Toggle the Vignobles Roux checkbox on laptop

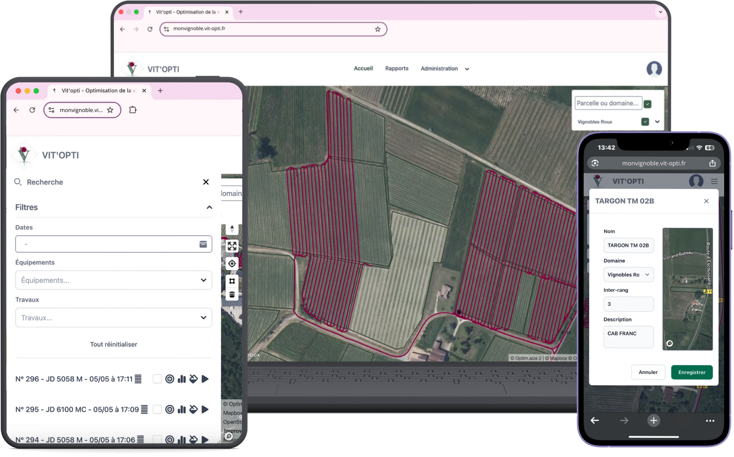tap(645, 122)
